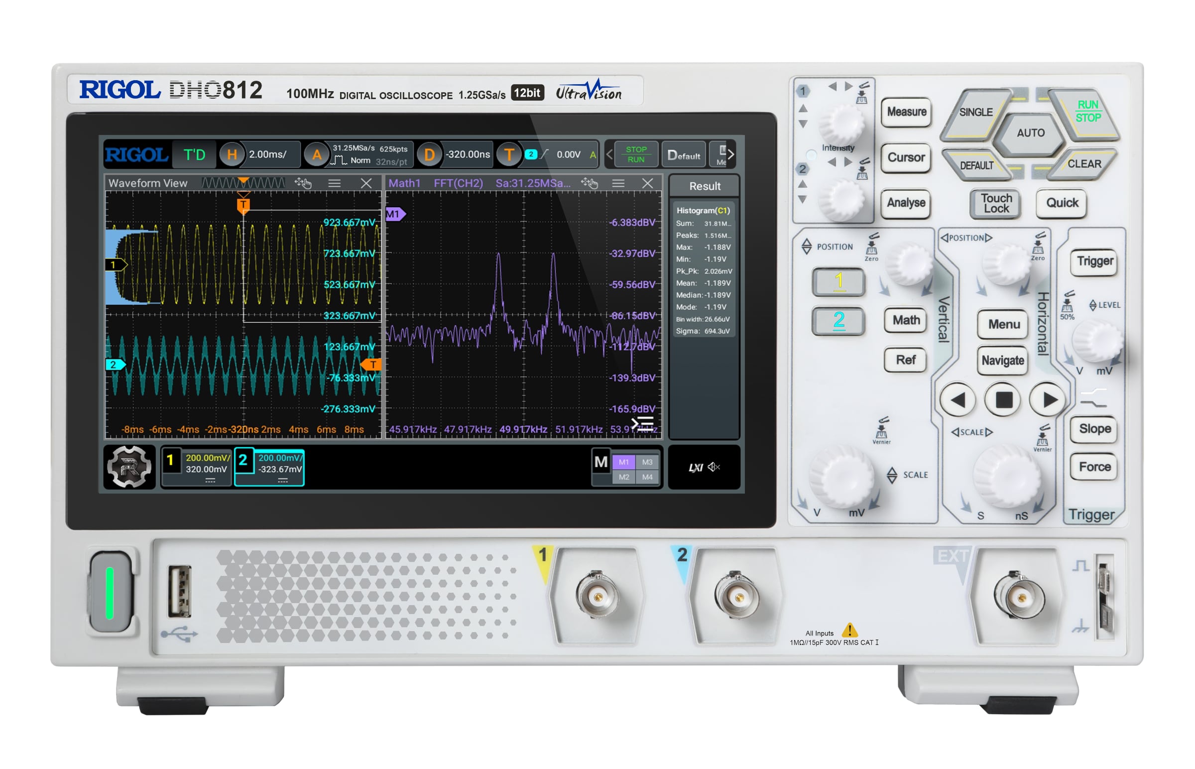The width and height of the screenshot is (1195, 769).
Task: Toggle the green power button
Action: (x=111, y=592)
